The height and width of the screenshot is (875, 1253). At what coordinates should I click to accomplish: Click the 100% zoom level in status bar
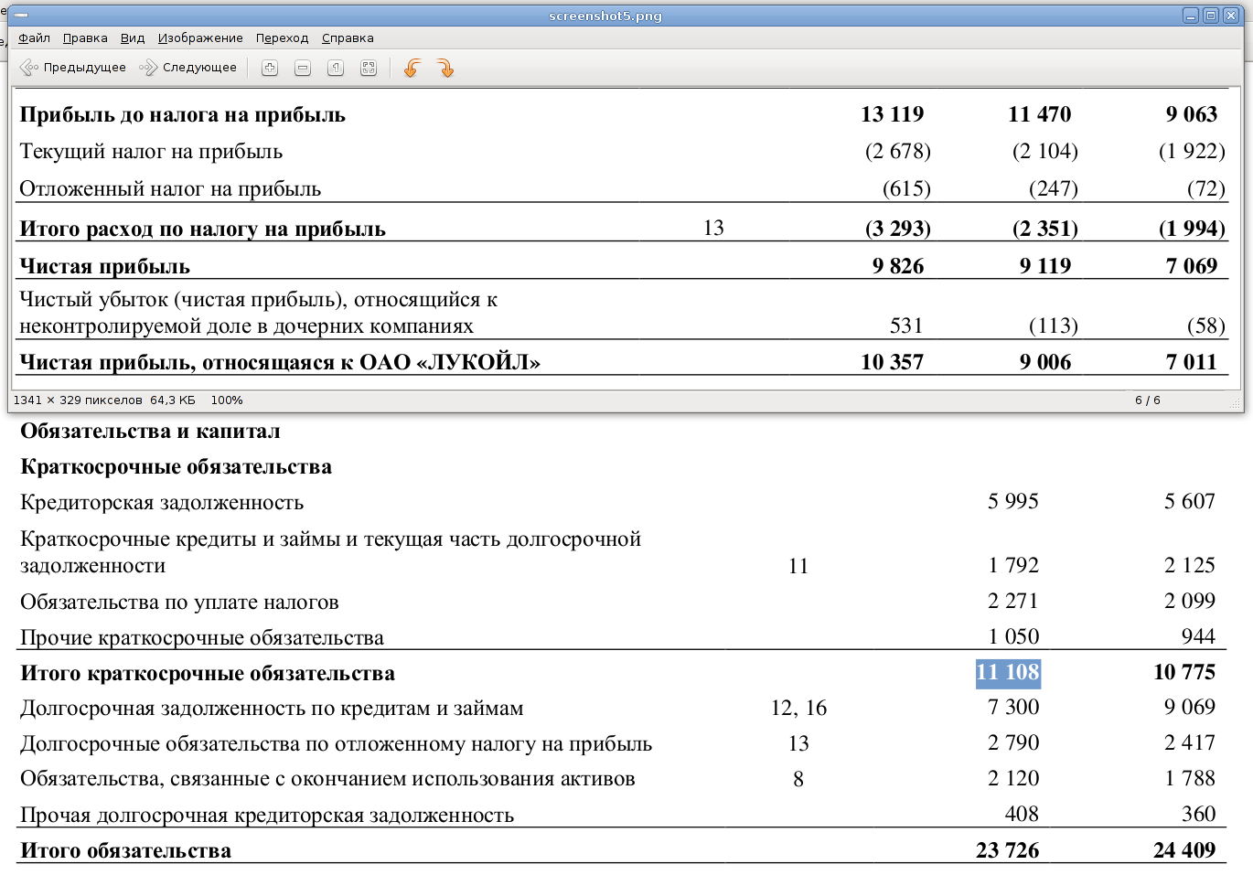click(227, 400)
